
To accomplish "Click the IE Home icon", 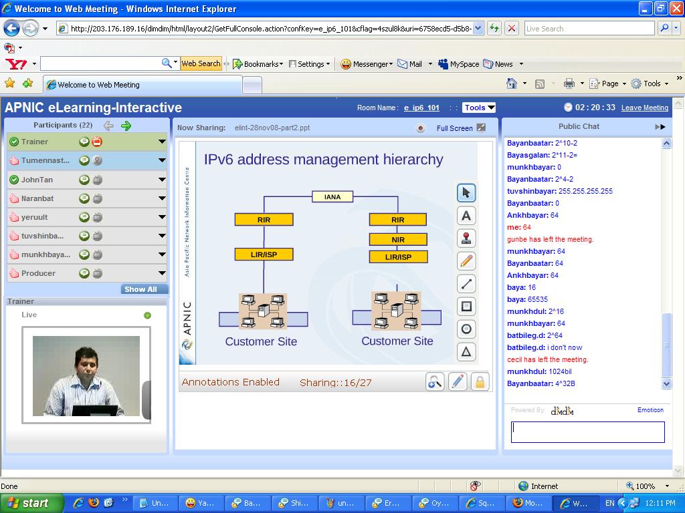I will point(512,83).
